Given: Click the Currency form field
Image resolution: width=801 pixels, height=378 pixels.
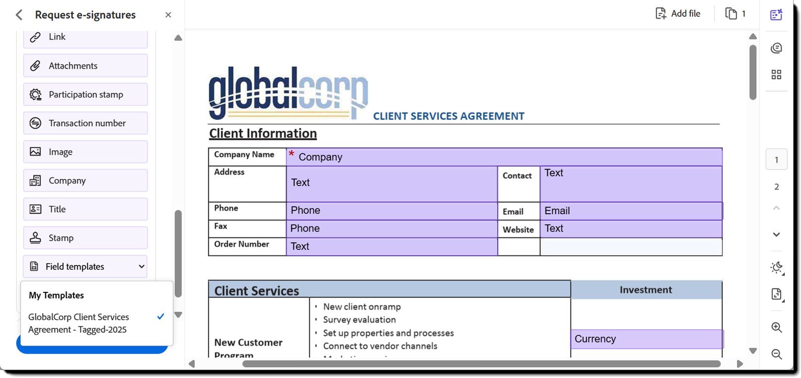Looking at the screenshot, I should point(646,339).
